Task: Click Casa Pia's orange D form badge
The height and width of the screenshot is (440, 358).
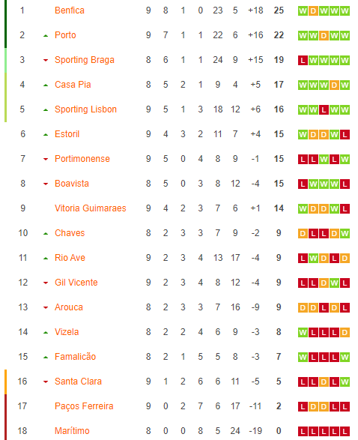Action: (x=334, y=85)
